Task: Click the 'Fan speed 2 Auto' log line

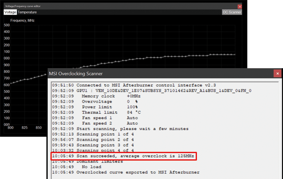Action: point(95,123)
